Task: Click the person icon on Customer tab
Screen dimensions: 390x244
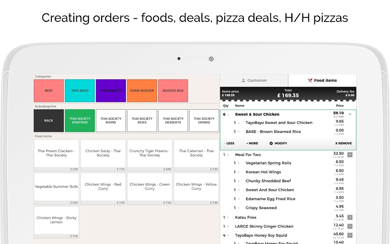Action: tap(243, 81)
